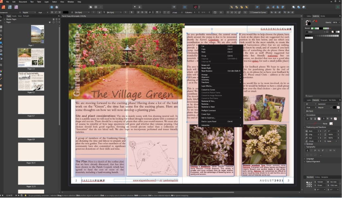Click the Italic formatting button
The image size is (342, 198).
pyautogui.click(x=56, y=12)
